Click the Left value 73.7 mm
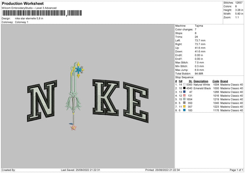Image resolution: width=245 pixels, height=173 pixels. (200, 40)
